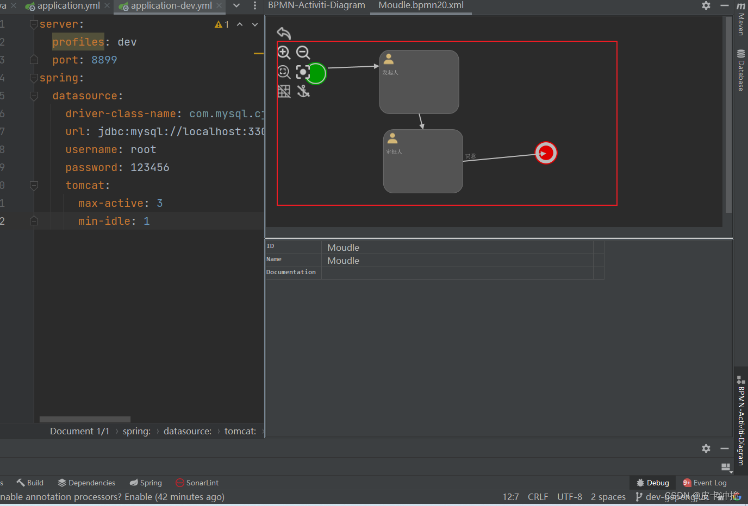Open the Event Log

point(705,483)
